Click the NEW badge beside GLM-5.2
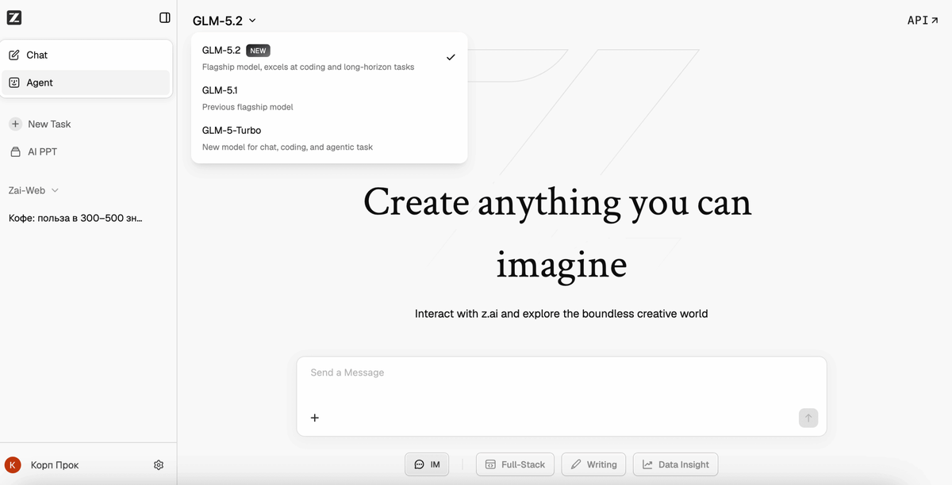Viewport: 952px width, 485px height. [x=258, y=51]
